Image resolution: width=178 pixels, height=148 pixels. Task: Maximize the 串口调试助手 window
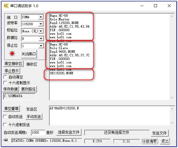click(x=155, y=6)
